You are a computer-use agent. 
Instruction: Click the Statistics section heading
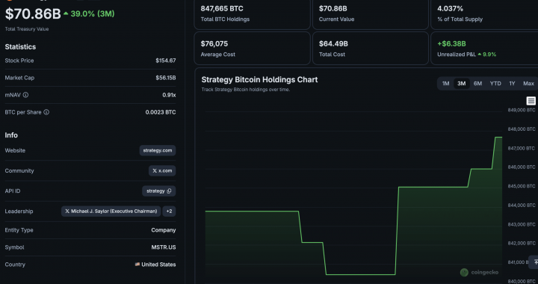click(20, 46)
